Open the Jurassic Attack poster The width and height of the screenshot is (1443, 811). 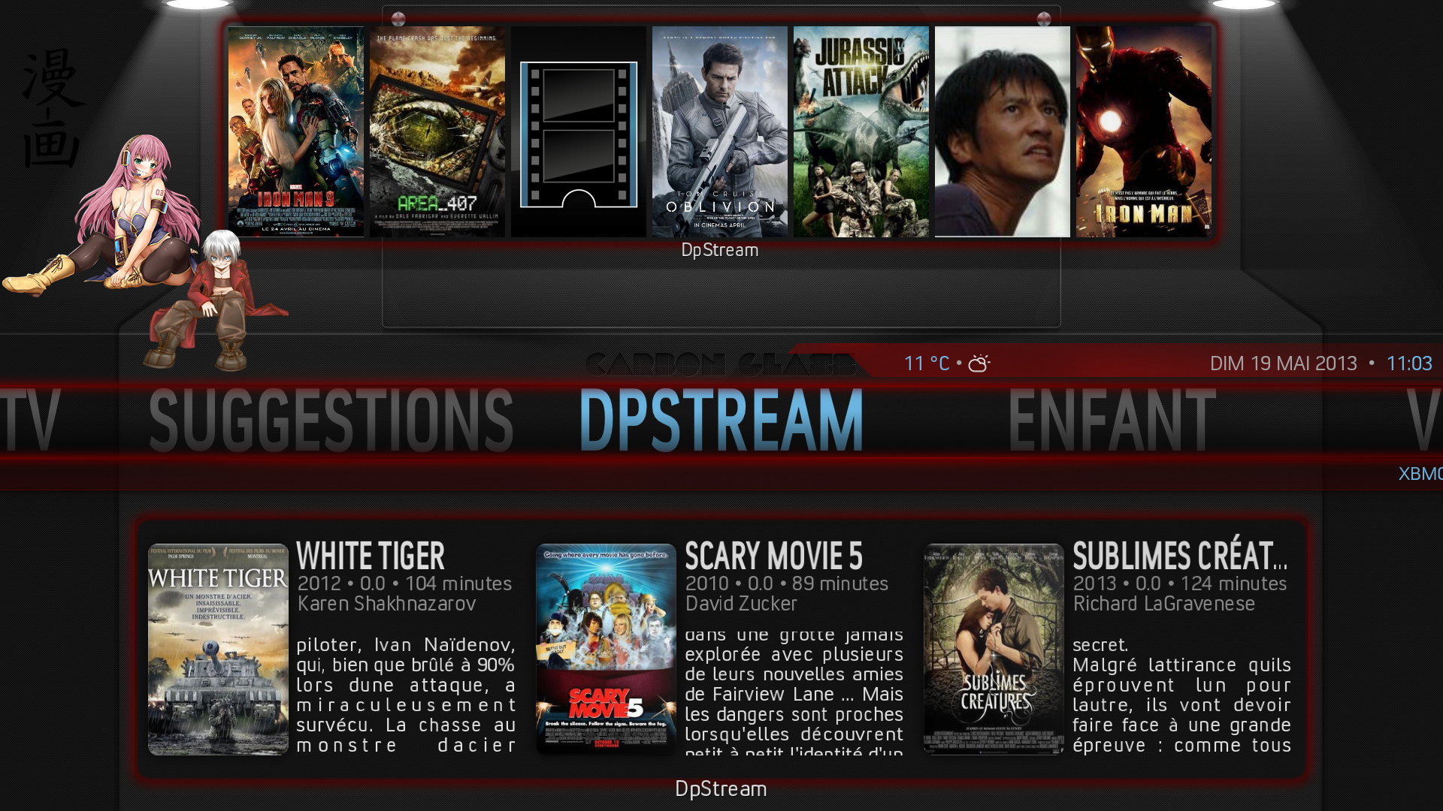pos(861,132)
